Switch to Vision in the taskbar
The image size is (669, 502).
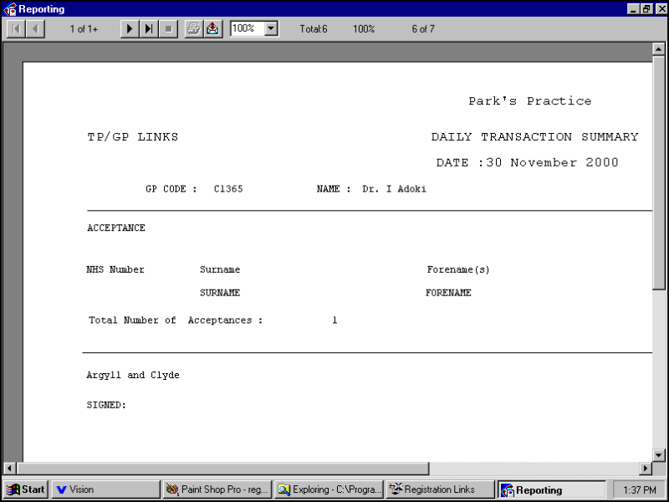105,489
